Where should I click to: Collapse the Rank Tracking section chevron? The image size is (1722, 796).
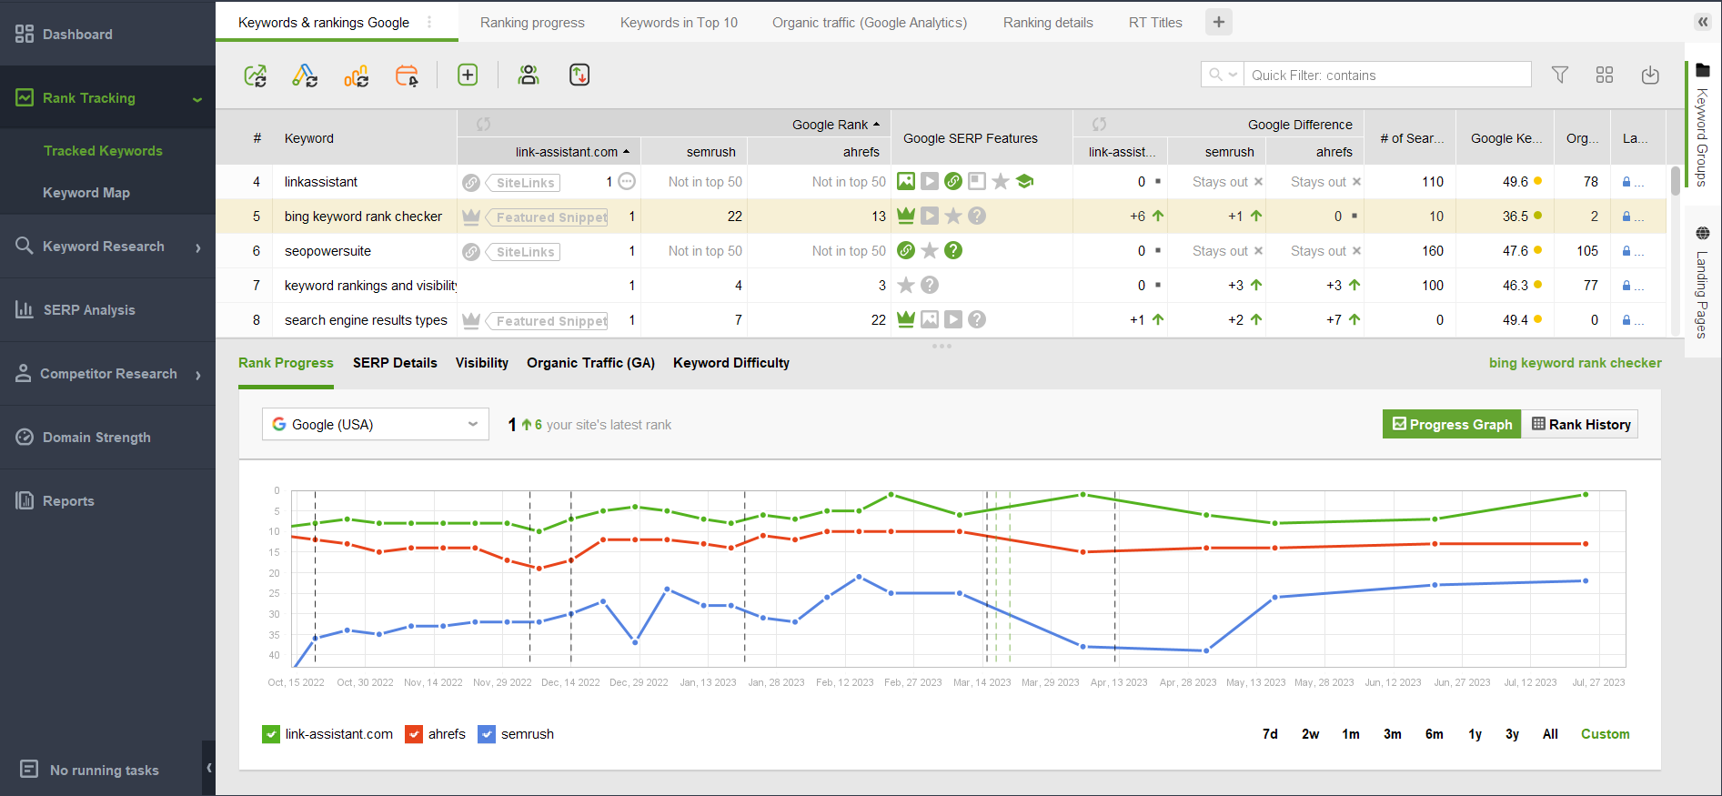tap(197, 99)
